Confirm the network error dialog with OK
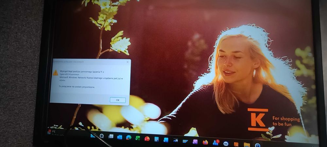Image resolution: width=327 pixels, height=147 pixels. (x=118, y=100)
